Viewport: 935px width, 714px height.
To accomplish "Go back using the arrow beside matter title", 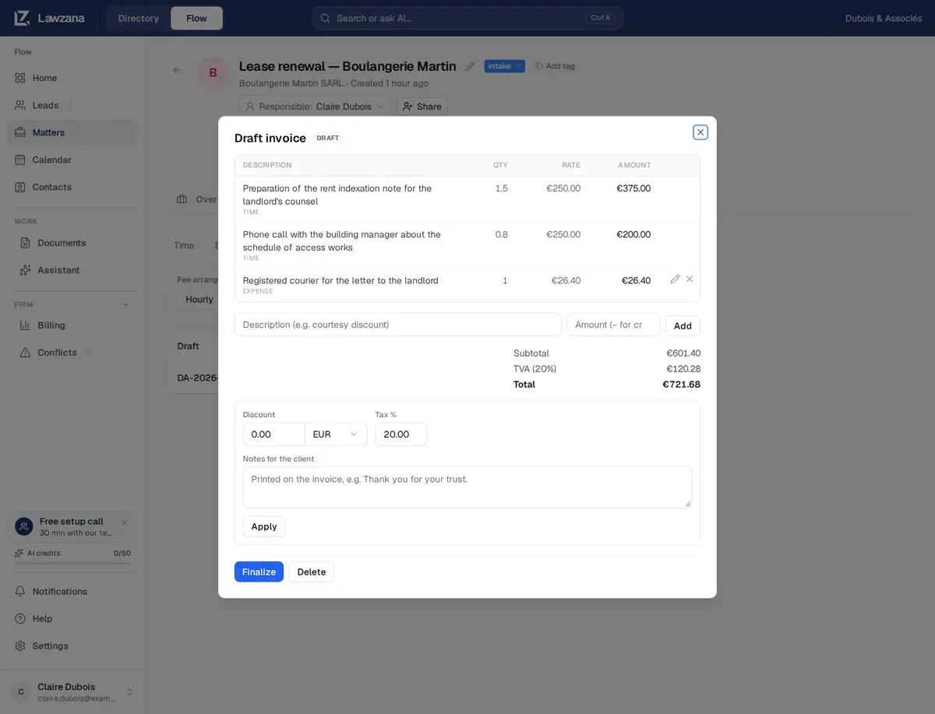I will (177, 70).
